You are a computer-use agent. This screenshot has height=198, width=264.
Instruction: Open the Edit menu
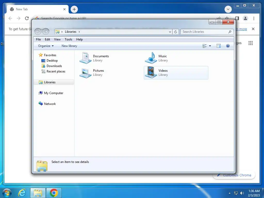[47, 39]
